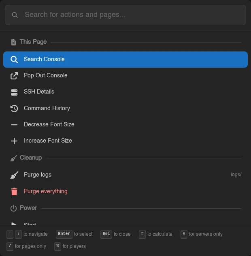Click the slash key hint for pages
This screenshot has height=256, width=251.
tap(10, 246)
